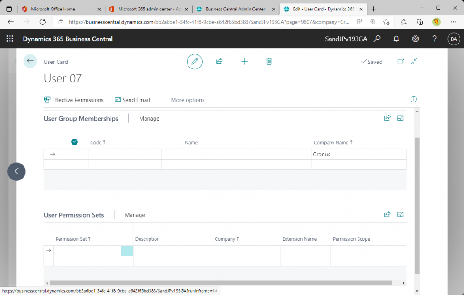464x295 pixels.
Task: Share the User Card page
Action: (219, 62)
